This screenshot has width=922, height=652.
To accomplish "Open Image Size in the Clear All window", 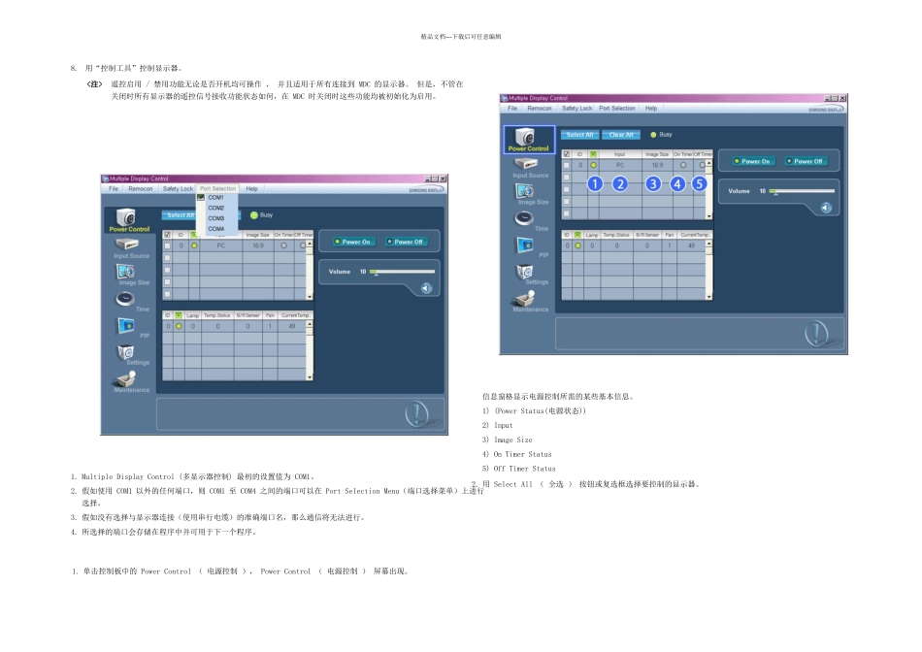I will [529, 194].
